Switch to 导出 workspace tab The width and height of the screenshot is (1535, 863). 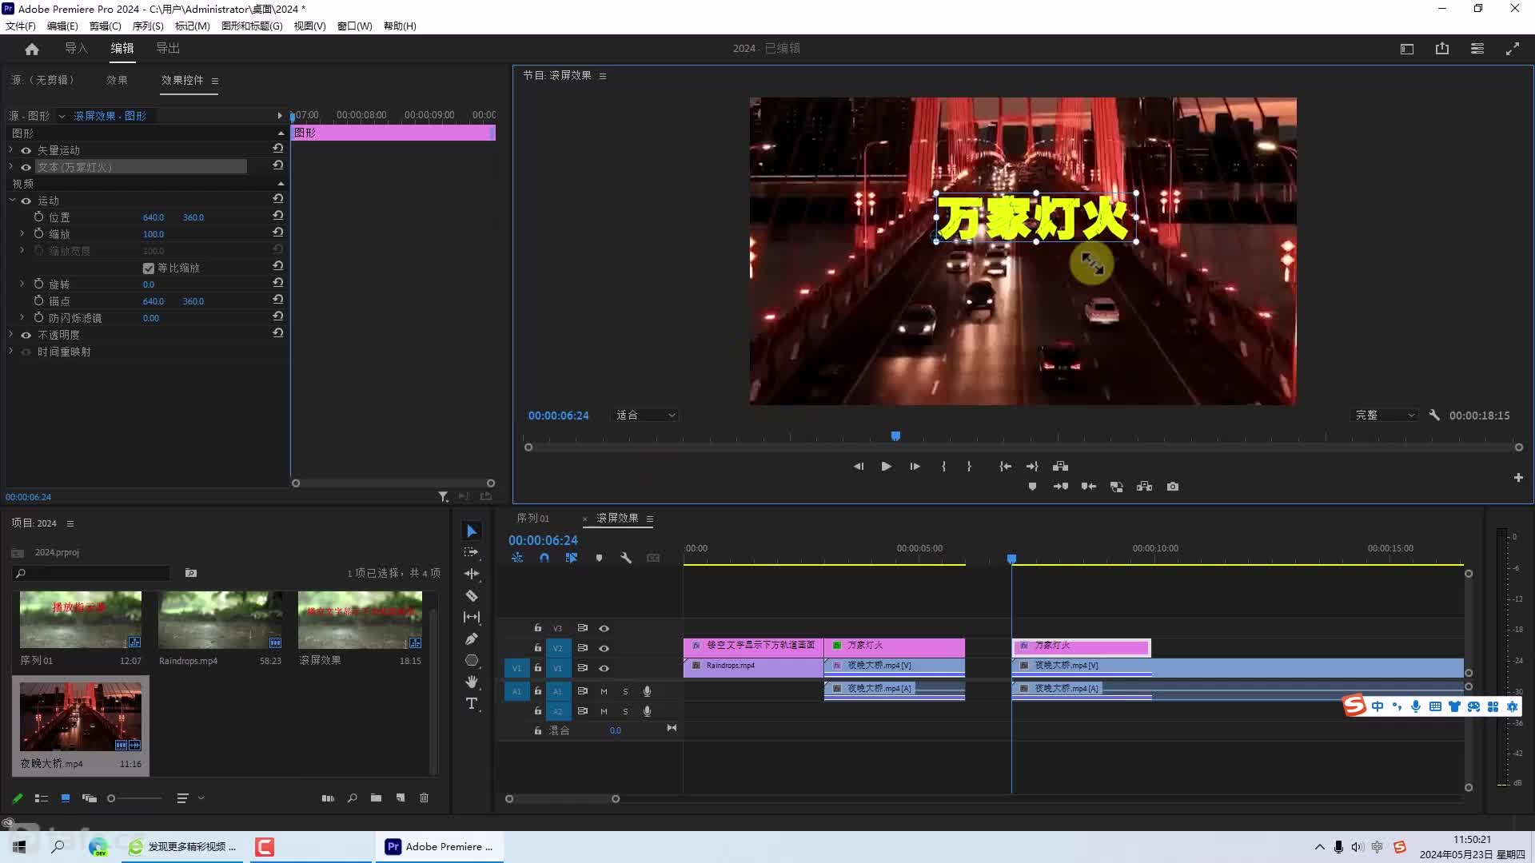tap(168, 49)
